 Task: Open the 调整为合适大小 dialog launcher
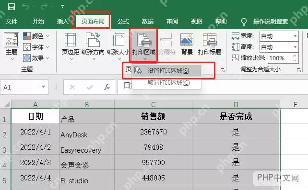click(299, 70)
